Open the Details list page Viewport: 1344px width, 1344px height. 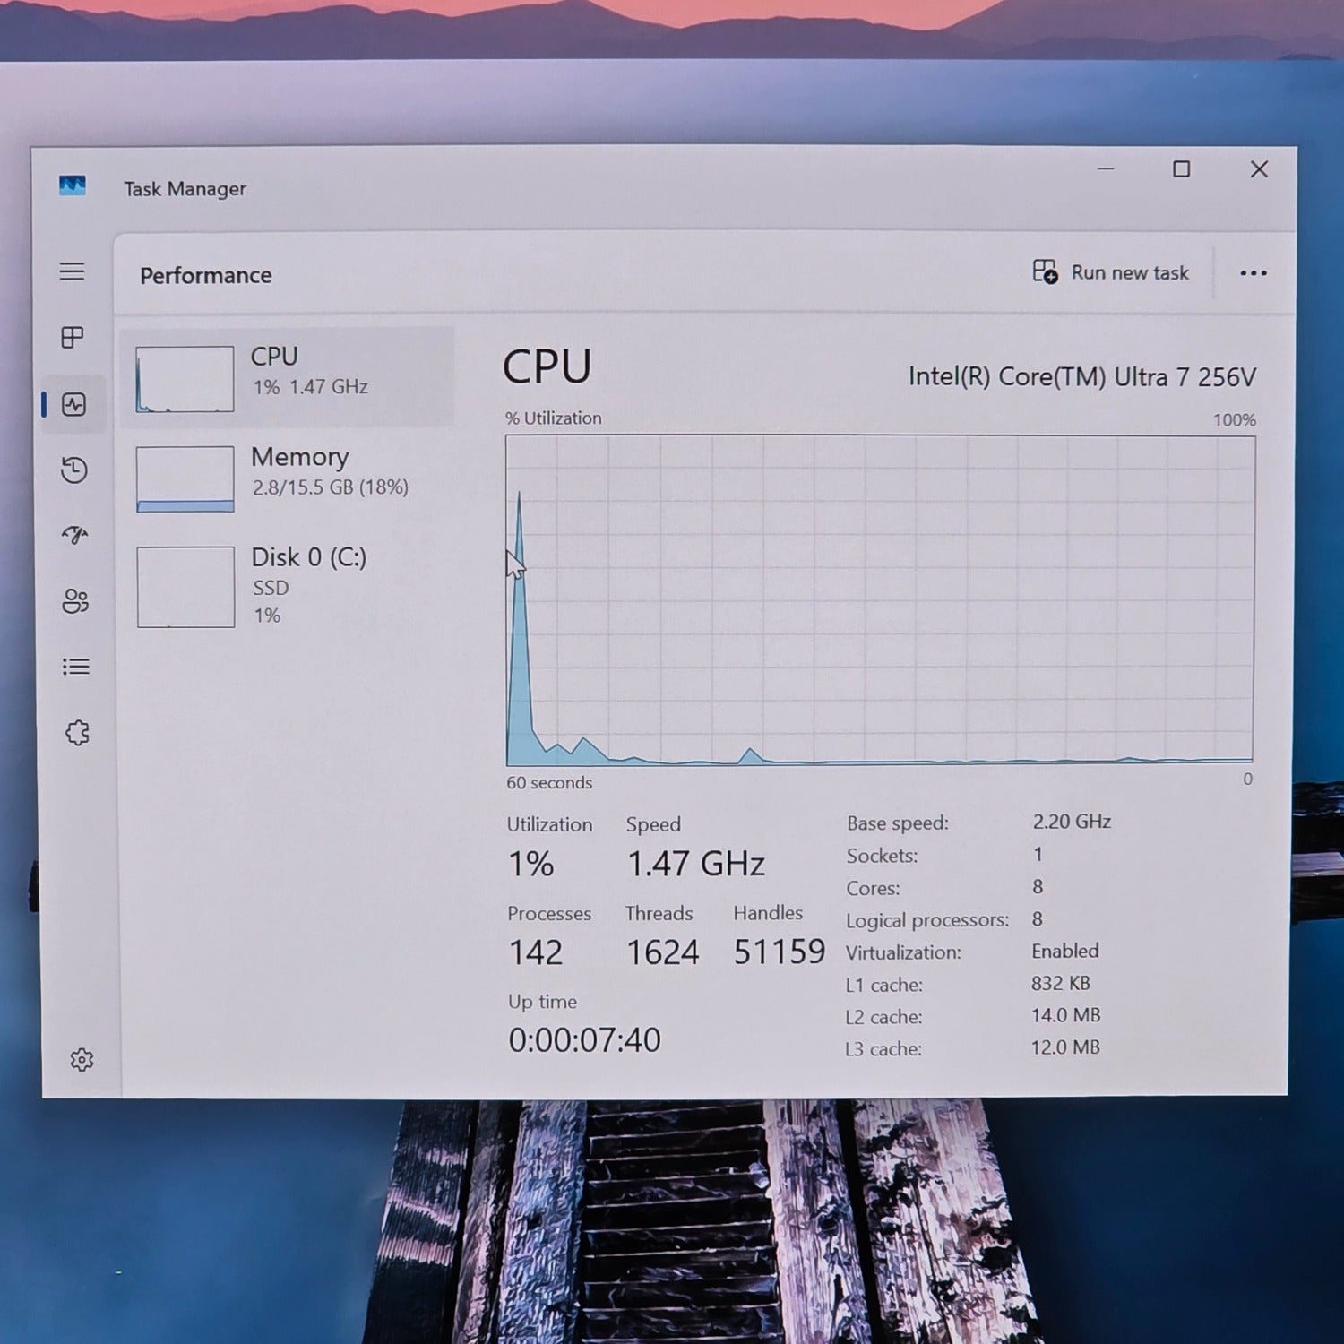[76, 667]
